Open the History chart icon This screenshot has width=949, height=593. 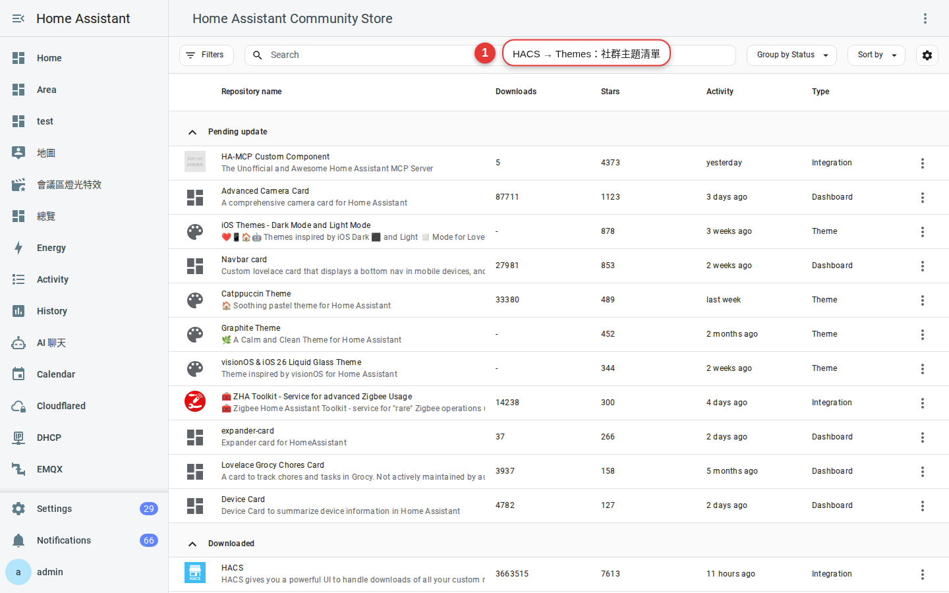tap(18, 311)
